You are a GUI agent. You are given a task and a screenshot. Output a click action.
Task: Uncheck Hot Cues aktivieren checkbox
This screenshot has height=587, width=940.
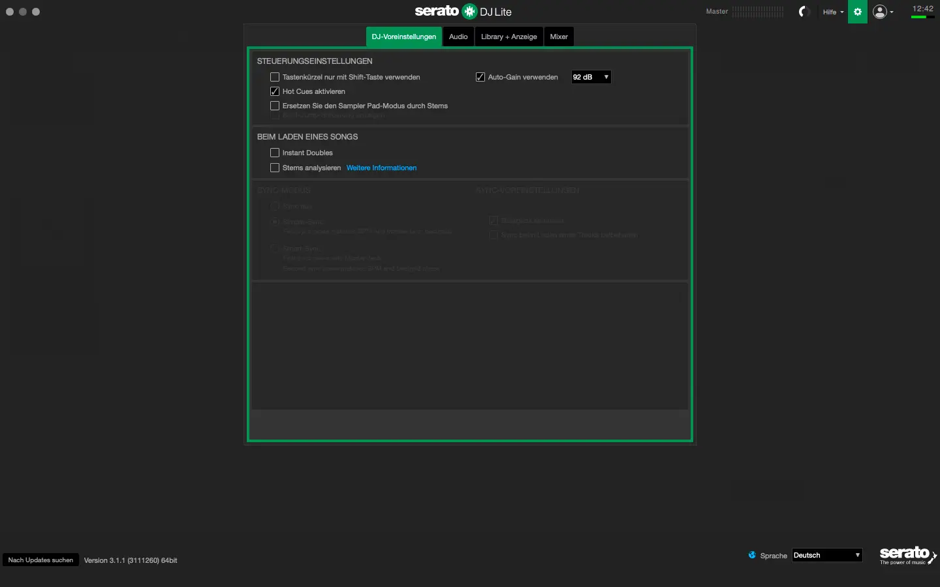point(275,91)
